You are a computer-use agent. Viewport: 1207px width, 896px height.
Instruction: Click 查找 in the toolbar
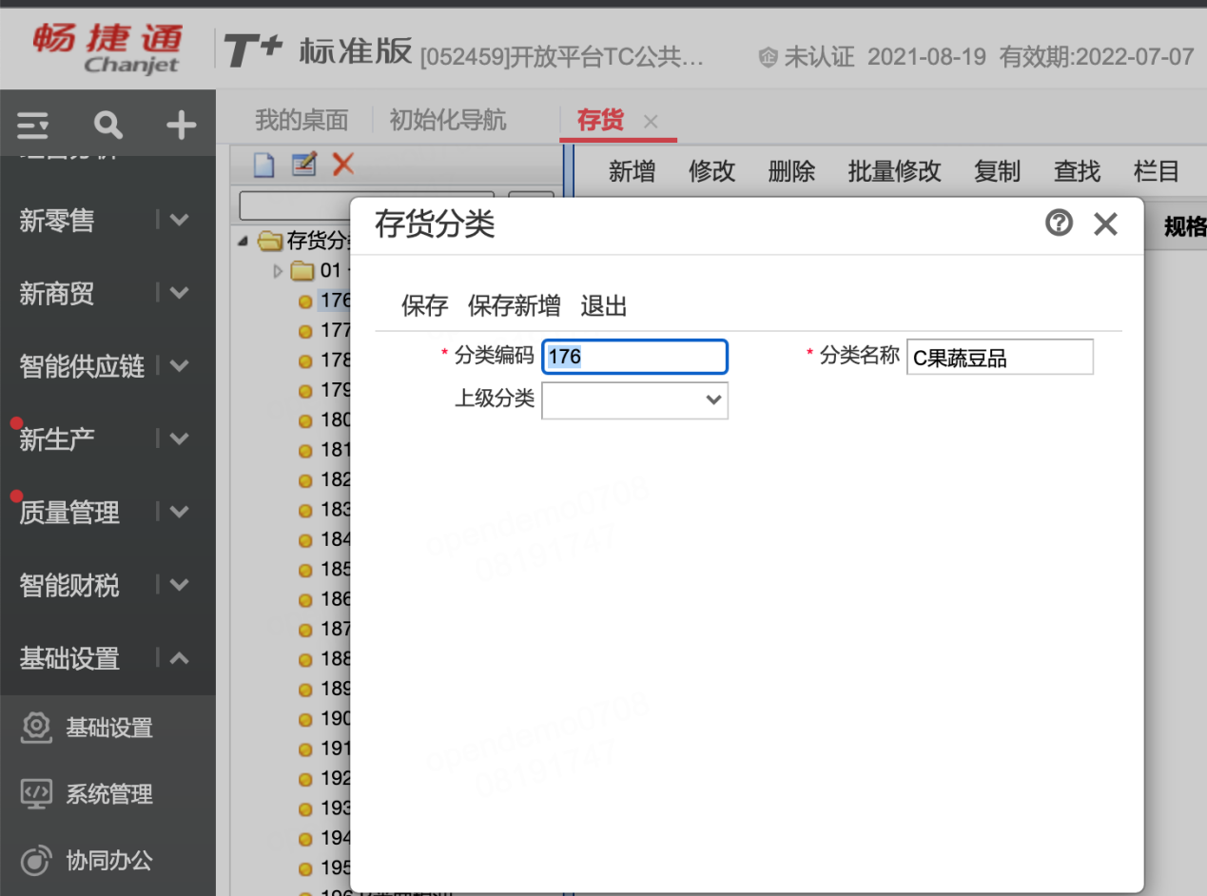[1078, 171]
